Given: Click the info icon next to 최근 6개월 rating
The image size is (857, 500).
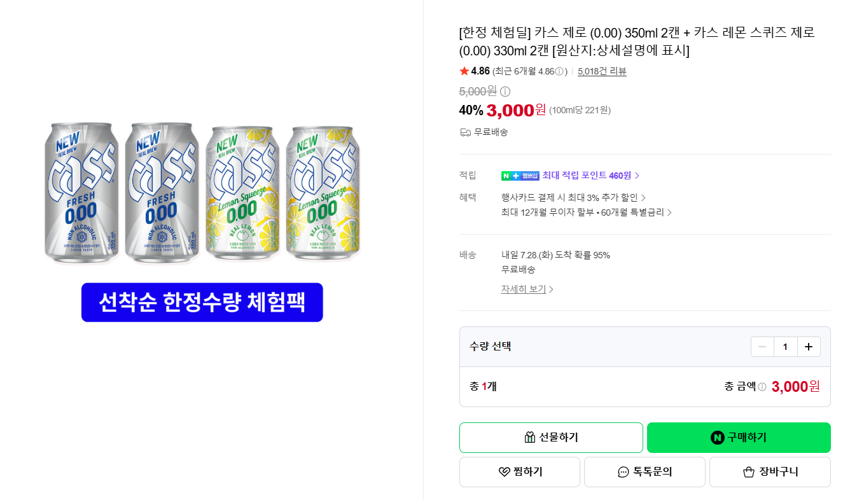Looking at the screenshot, I should click(x=559, y=71).
